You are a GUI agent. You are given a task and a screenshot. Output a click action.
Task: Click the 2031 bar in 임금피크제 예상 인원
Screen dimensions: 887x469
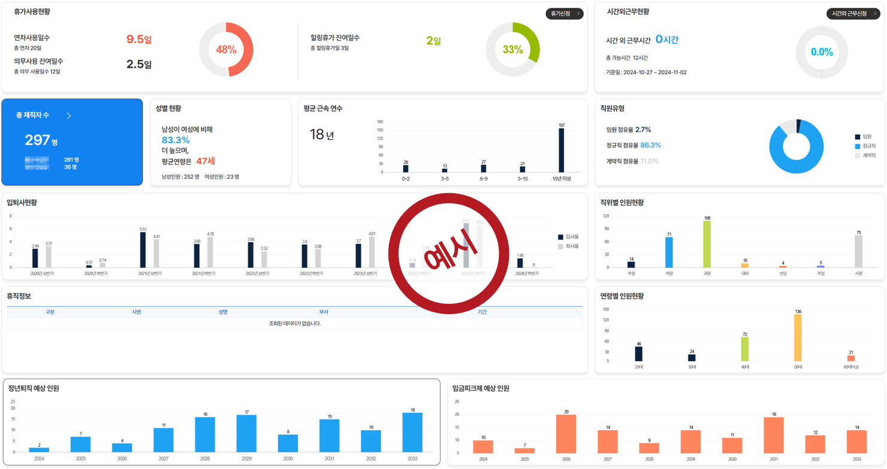click(774, 435)
